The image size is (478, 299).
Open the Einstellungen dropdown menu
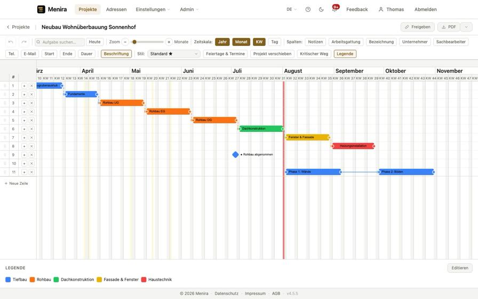pos(153,10)
